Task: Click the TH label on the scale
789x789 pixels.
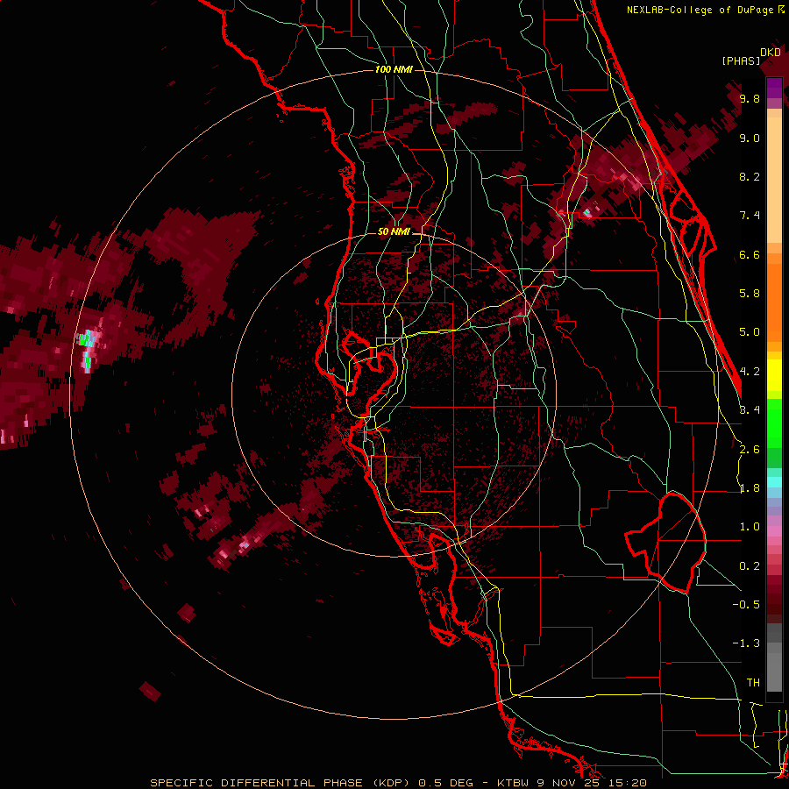Action: (753, 683)
